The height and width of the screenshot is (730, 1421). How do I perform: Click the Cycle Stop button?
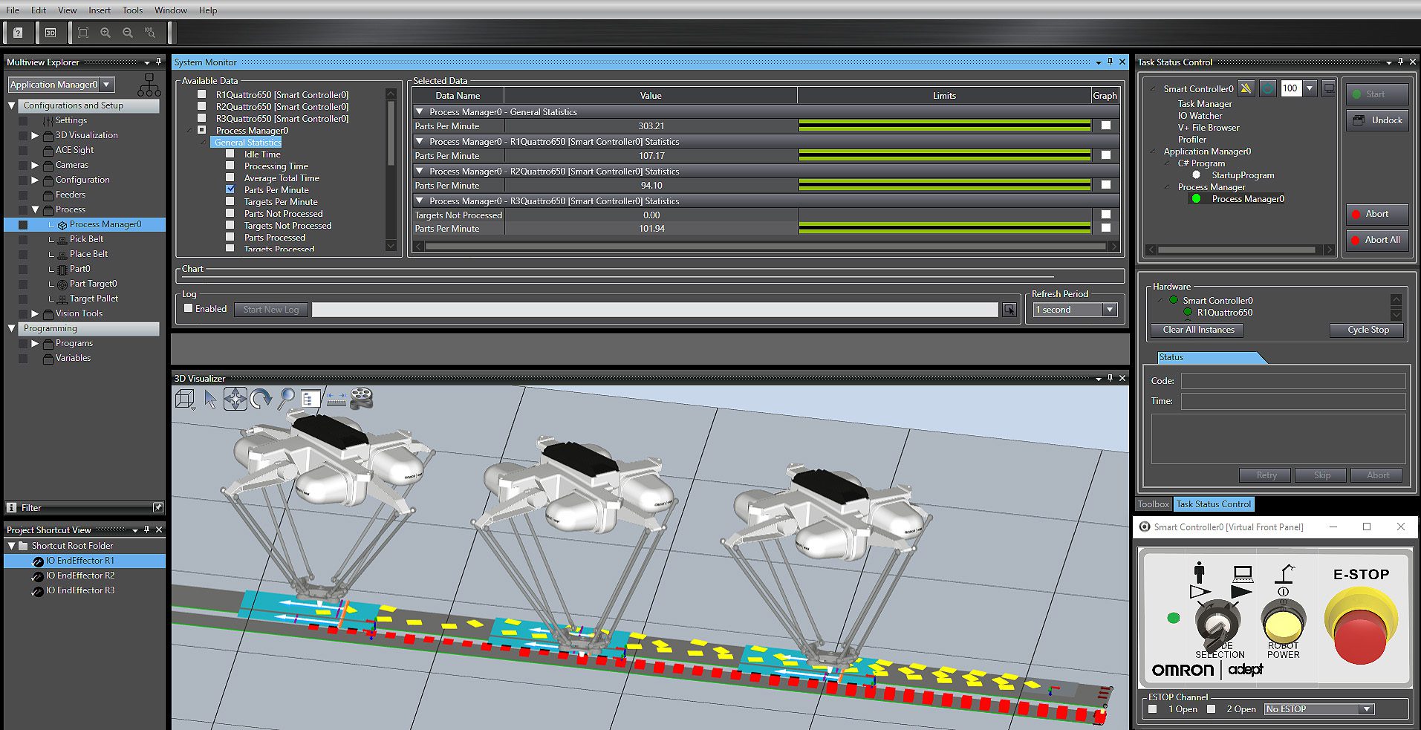[1368, 330]
